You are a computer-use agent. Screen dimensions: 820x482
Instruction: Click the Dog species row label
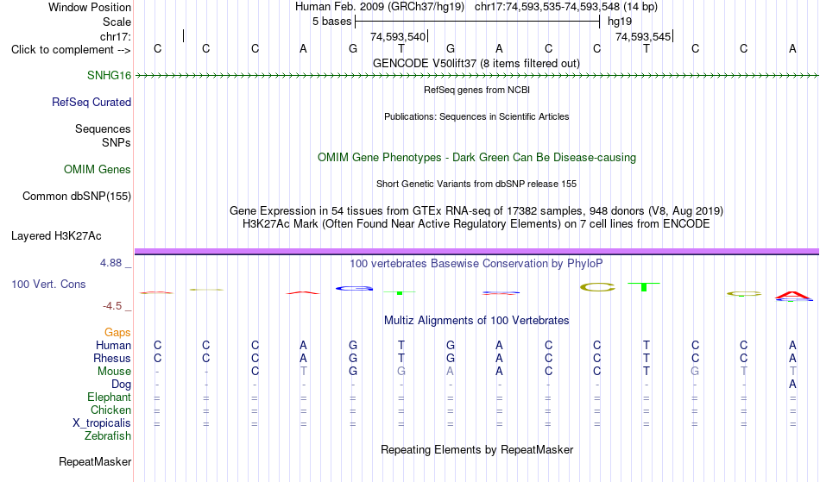click(121, 385)
